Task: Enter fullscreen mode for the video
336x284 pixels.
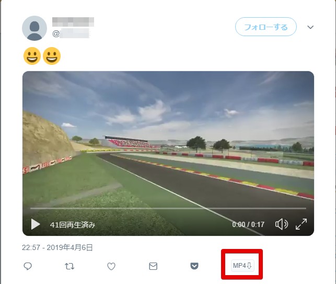Action: coord(302,224)
